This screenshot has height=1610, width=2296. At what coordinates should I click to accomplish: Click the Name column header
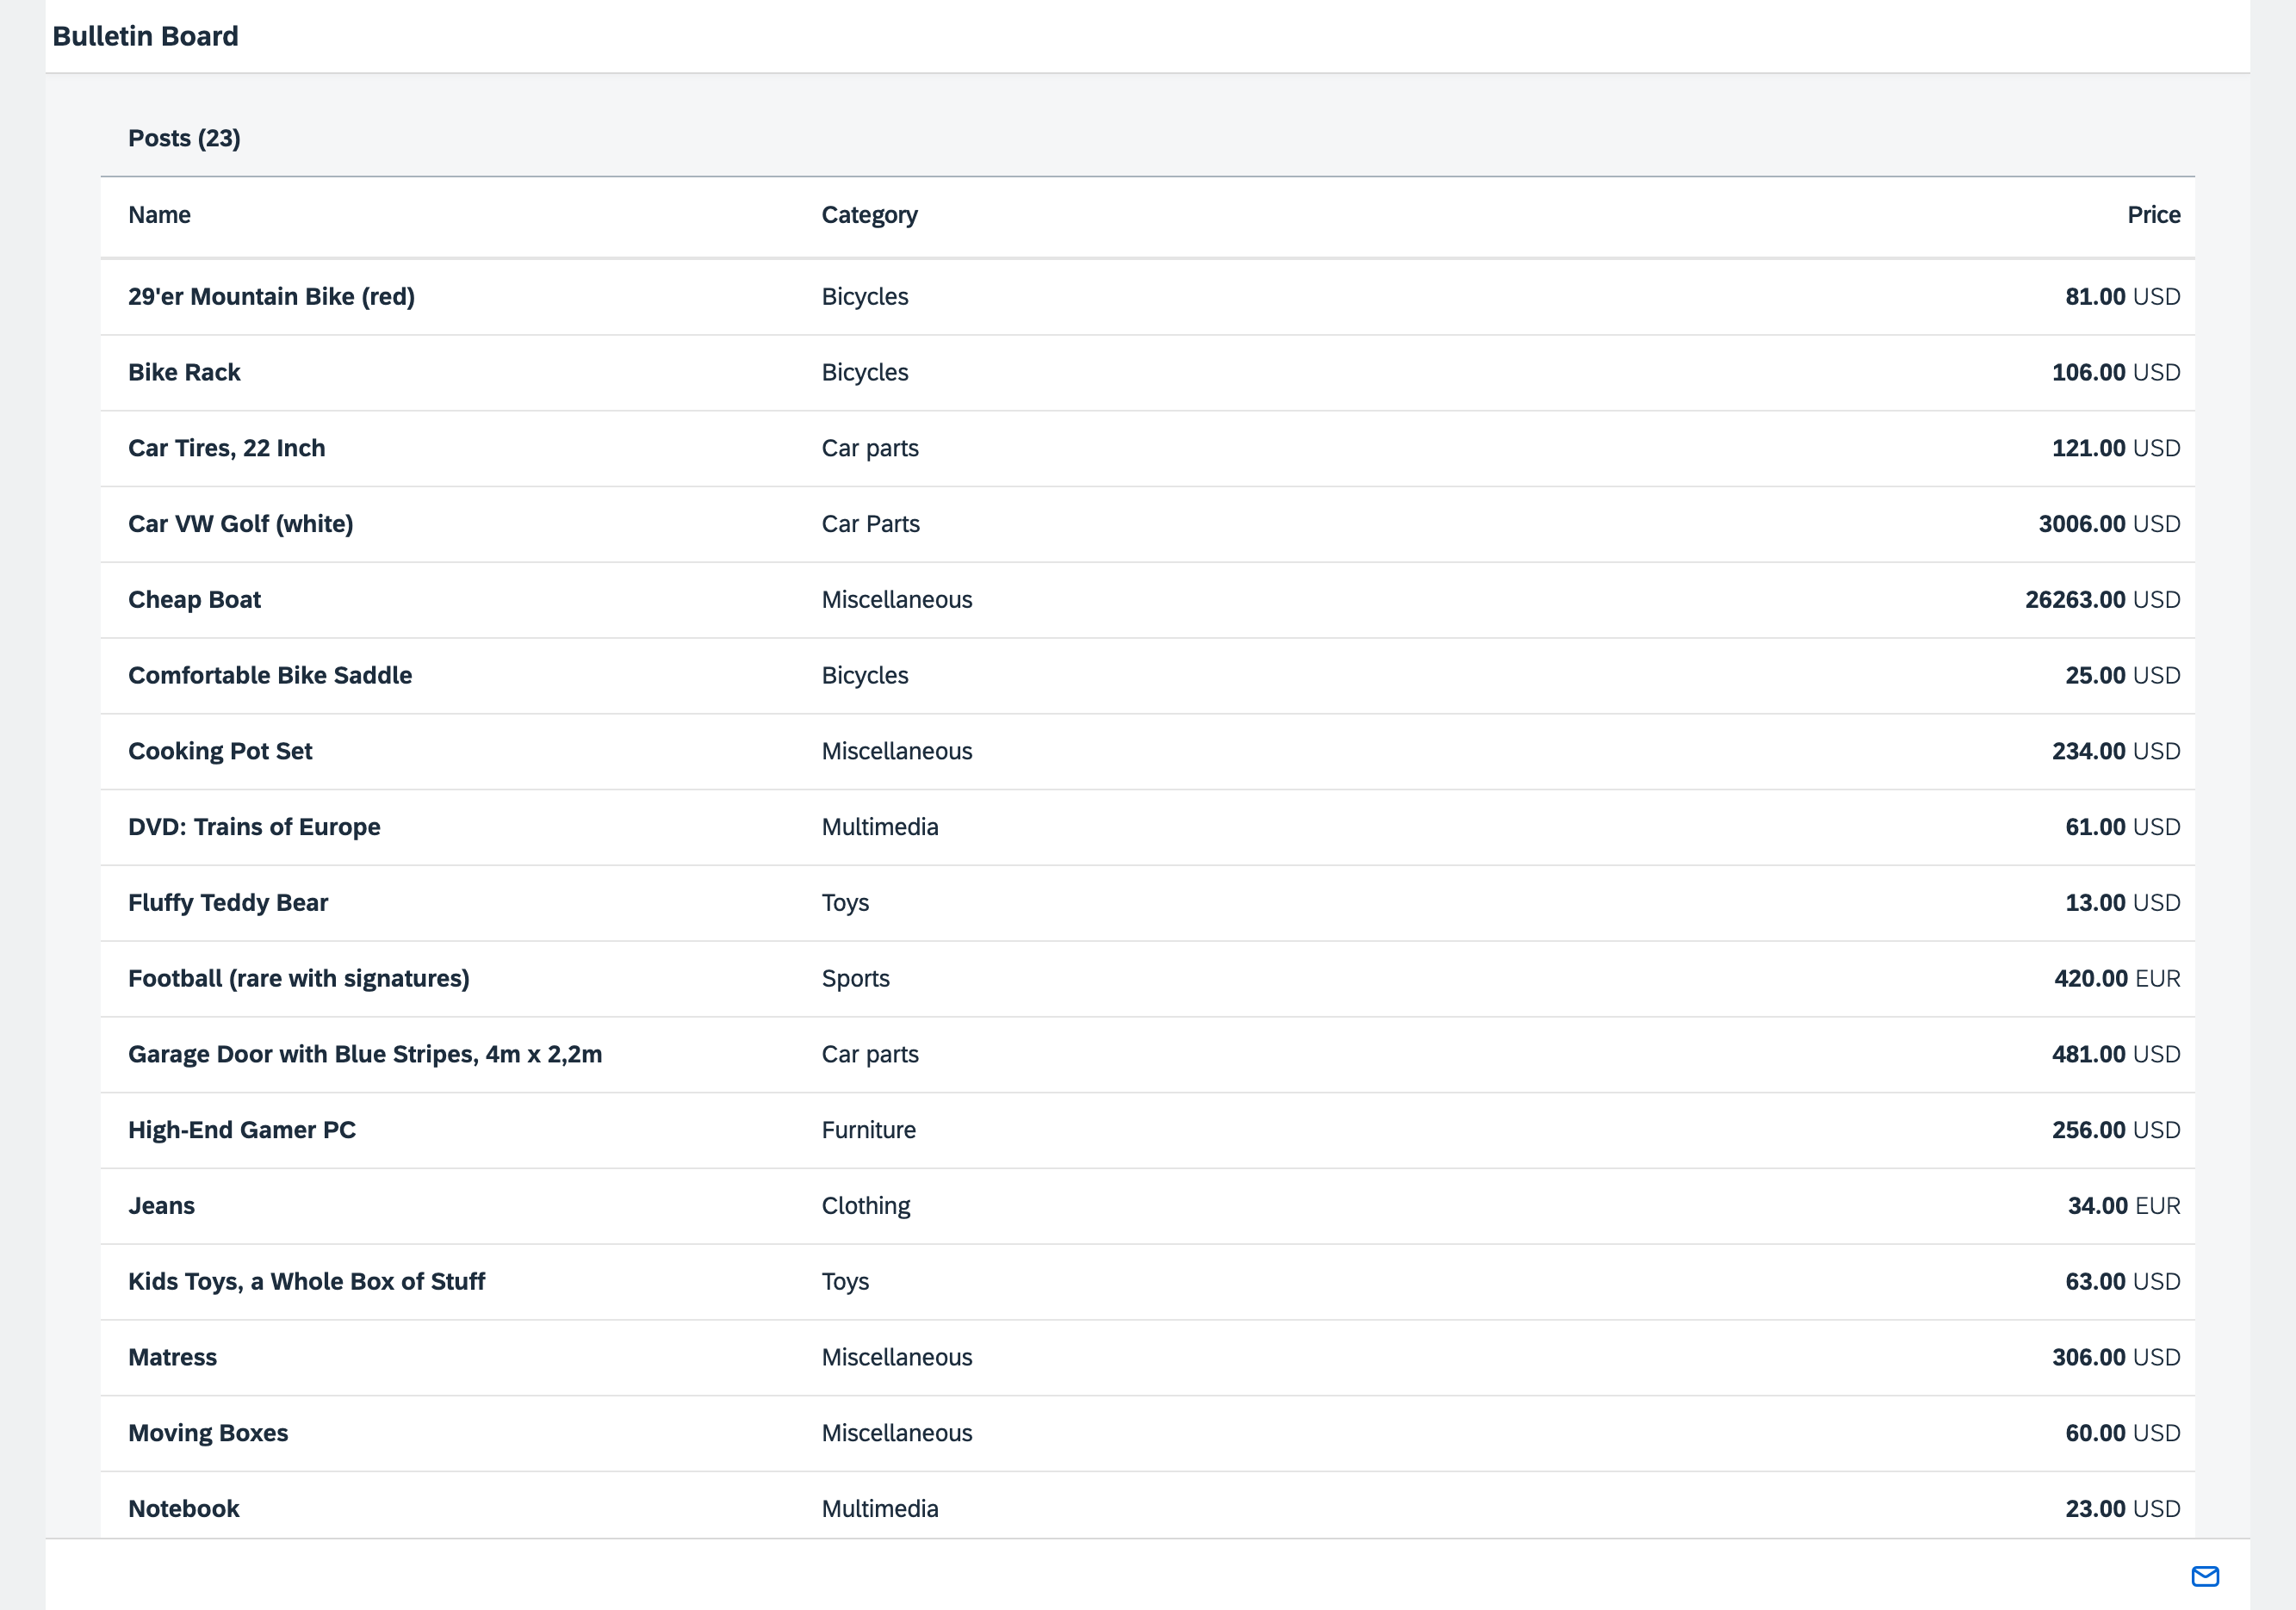(x=159, y=215)
